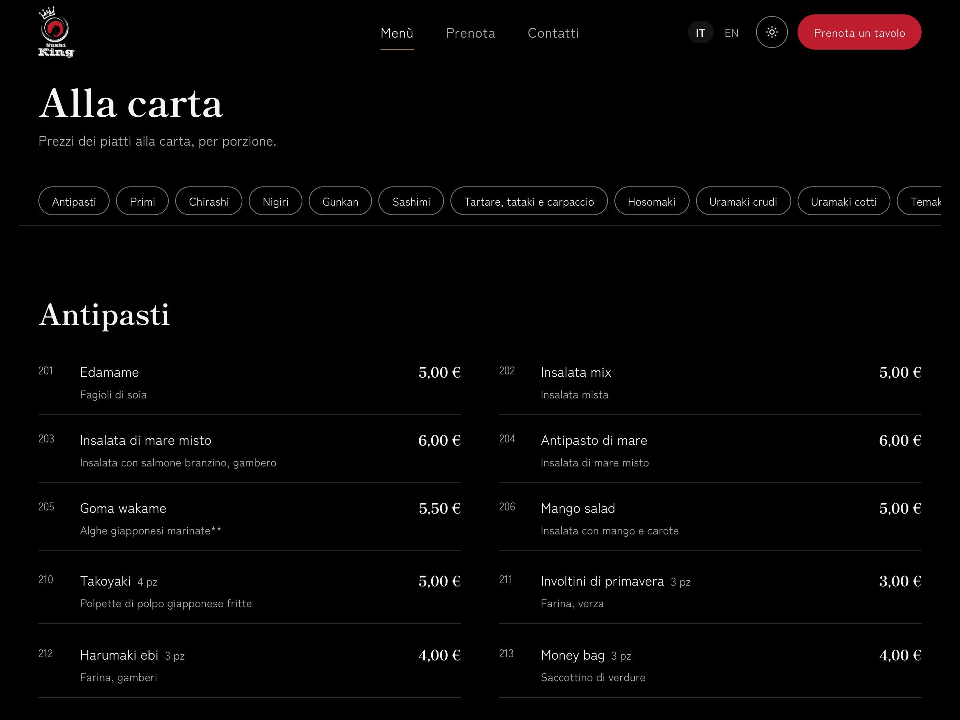Click the Prenota un tavolo button
This screenshot has height=720, width=960.
pyautogui.click(x=859, y=32)
